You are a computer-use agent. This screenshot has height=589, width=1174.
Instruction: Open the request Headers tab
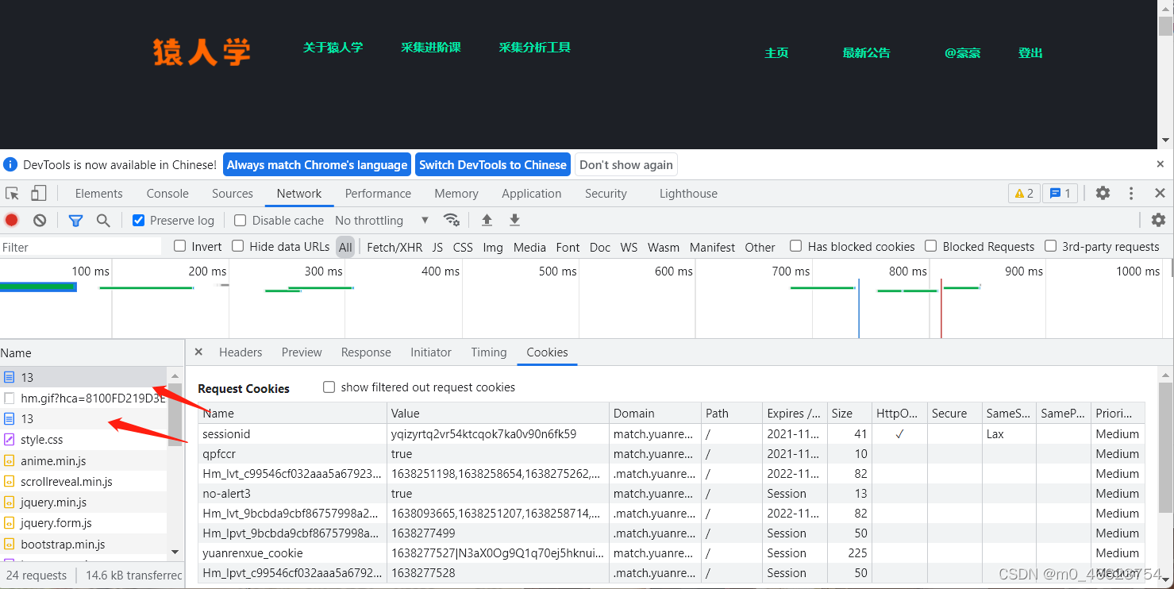click(x=241, y=352)
